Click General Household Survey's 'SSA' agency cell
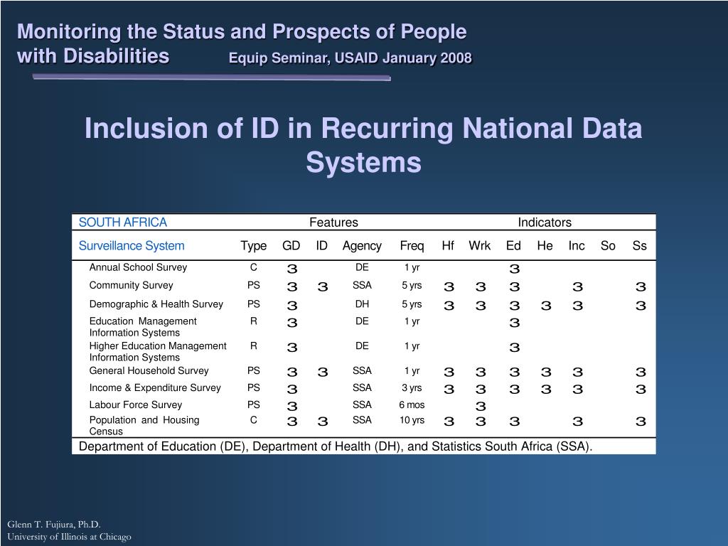This screenshot has height=546, width=728. click(x=362, y=370)
